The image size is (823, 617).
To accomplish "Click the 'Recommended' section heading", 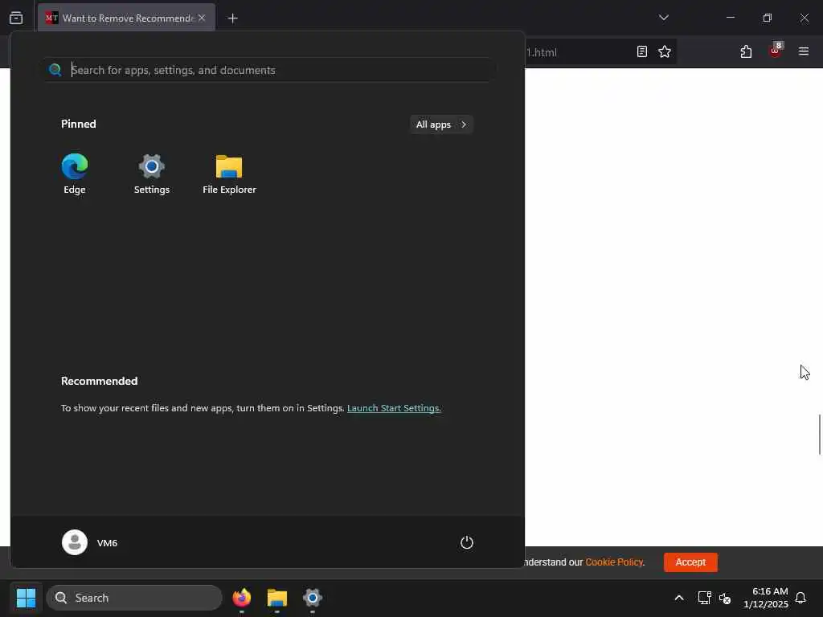I will (99, 381).
